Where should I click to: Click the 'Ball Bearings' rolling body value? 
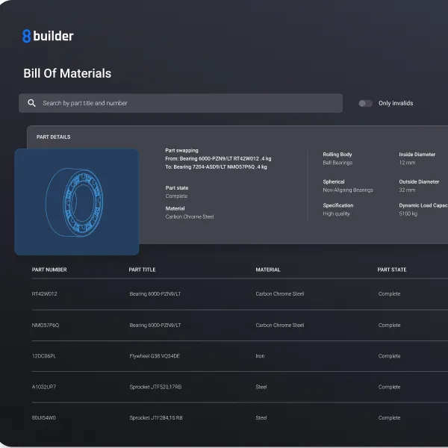pyautogui.click(x=337, y=163)
